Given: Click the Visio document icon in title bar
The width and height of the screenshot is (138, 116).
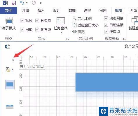Looking at the screenshot, I should pos(8,46).
